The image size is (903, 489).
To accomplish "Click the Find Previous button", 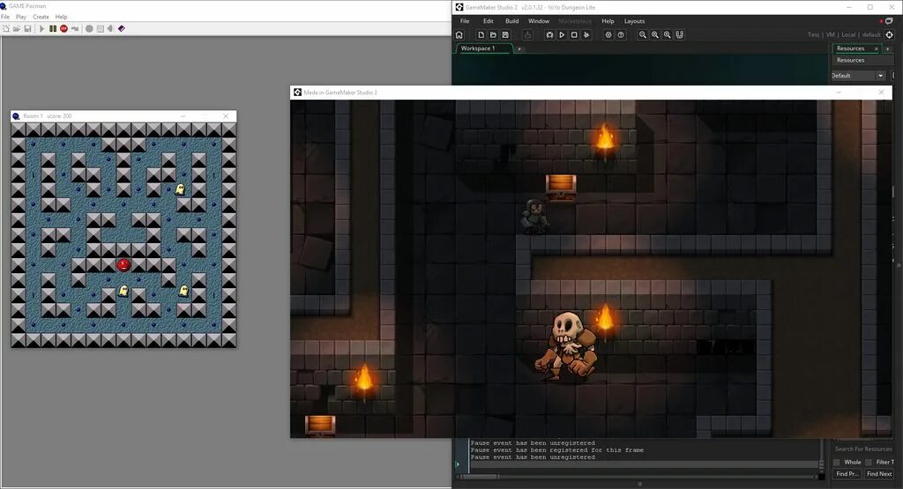I will point(847,473).
